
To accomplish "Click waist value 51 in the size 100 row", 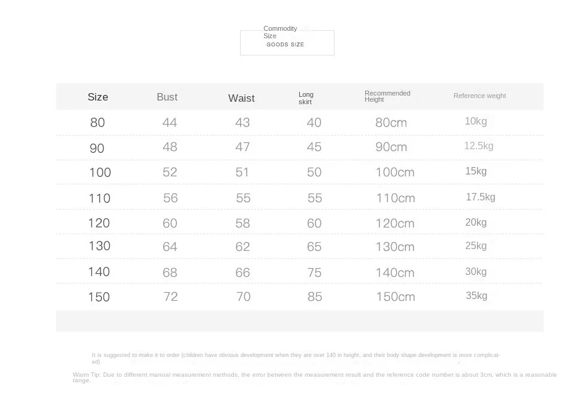I will pyautogui.click(x=243, y=172).
